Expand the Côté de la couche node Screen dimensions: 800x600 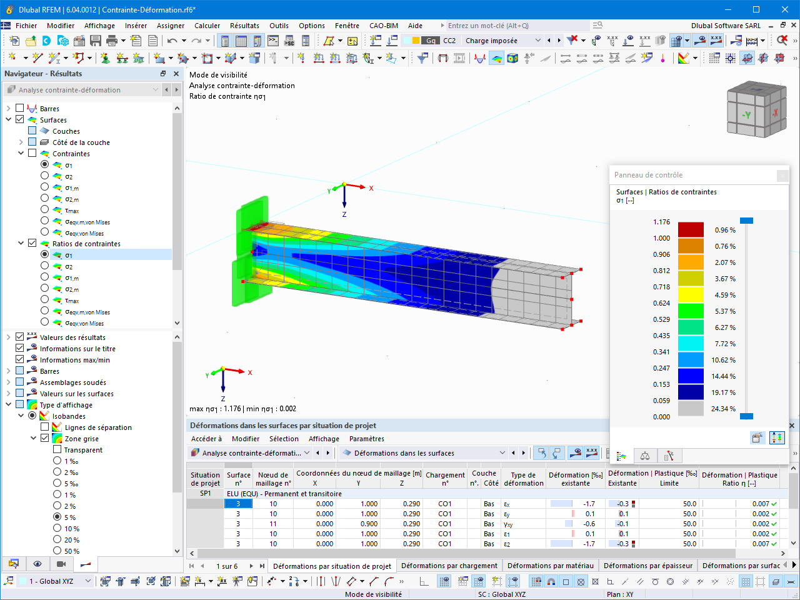21,142
